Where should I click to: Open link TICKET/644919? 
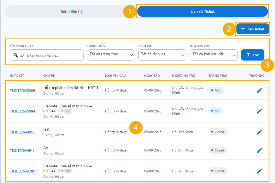point(22,132)
